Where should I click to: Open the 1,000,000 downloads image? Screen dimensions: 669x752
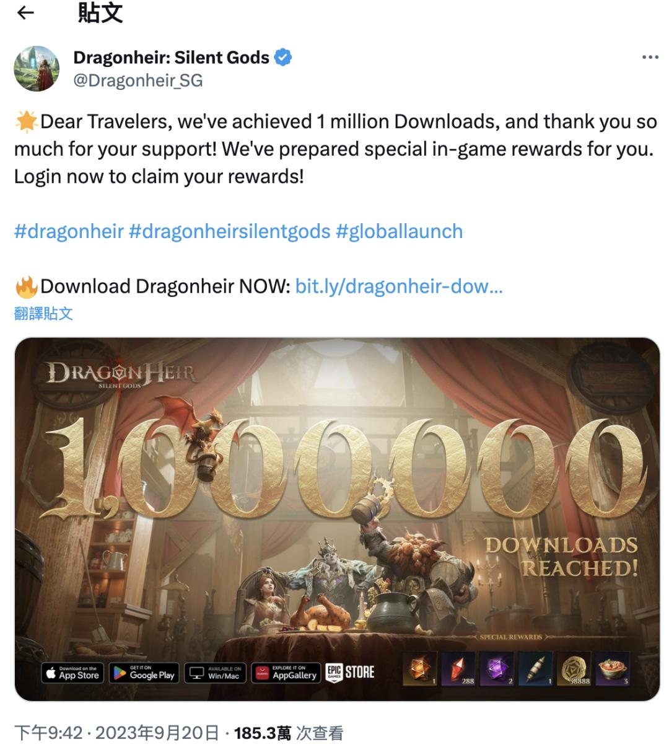coord(337,519)
